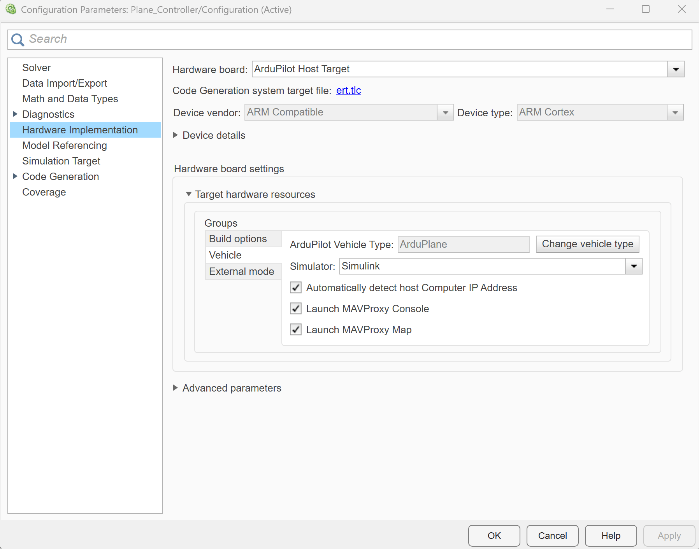Click the ArduPilot Vehicle Type field

tap(464, 244)
